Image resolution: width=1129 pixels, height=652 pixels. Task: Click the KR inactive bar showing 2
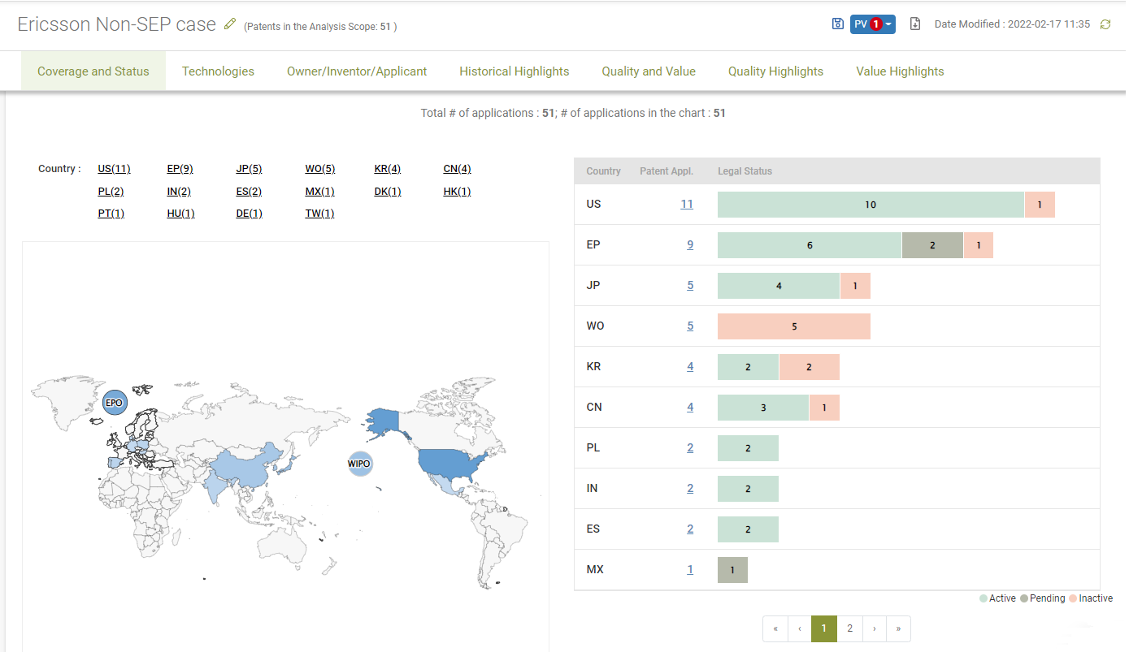[x=810, y=367]
